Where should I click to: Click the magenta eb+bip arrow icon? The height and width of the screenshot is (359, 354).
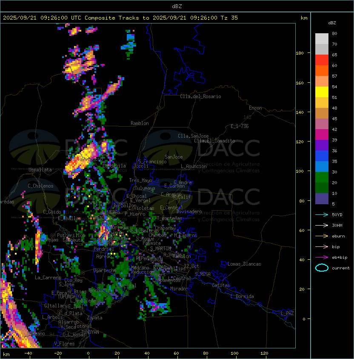(x=322, y=258)
